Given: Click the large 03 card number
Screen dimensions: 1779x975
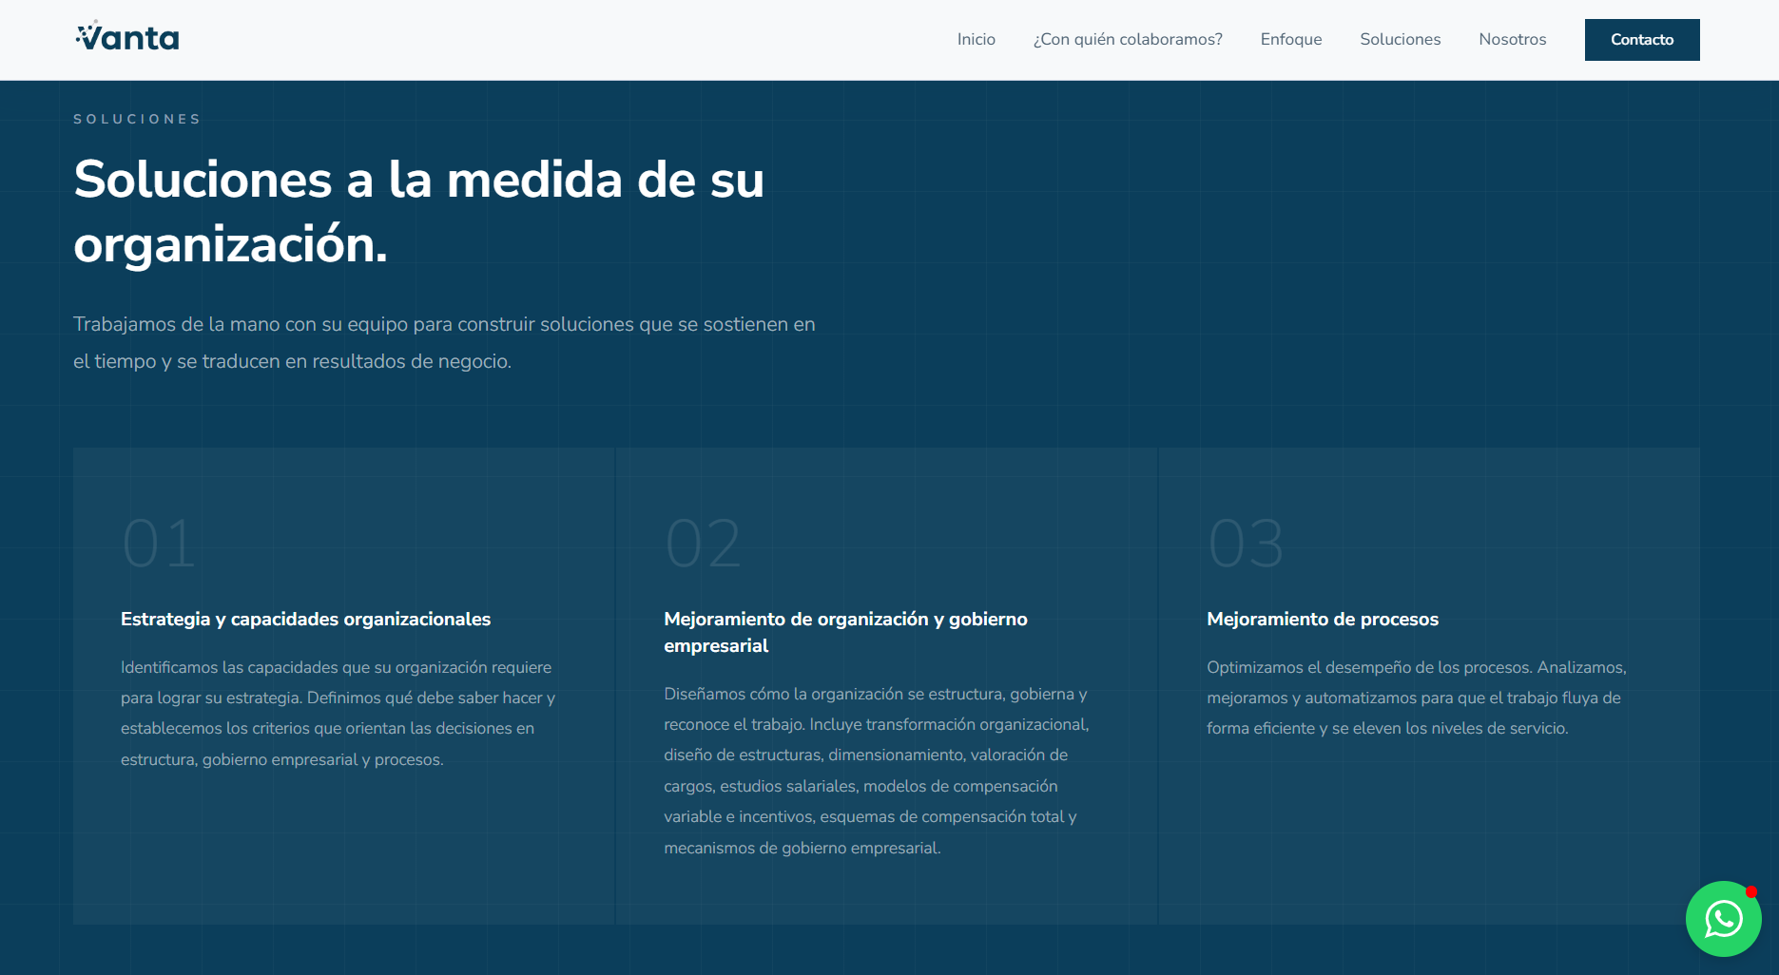Looking at the screenshot, I should pos(1246,544).
